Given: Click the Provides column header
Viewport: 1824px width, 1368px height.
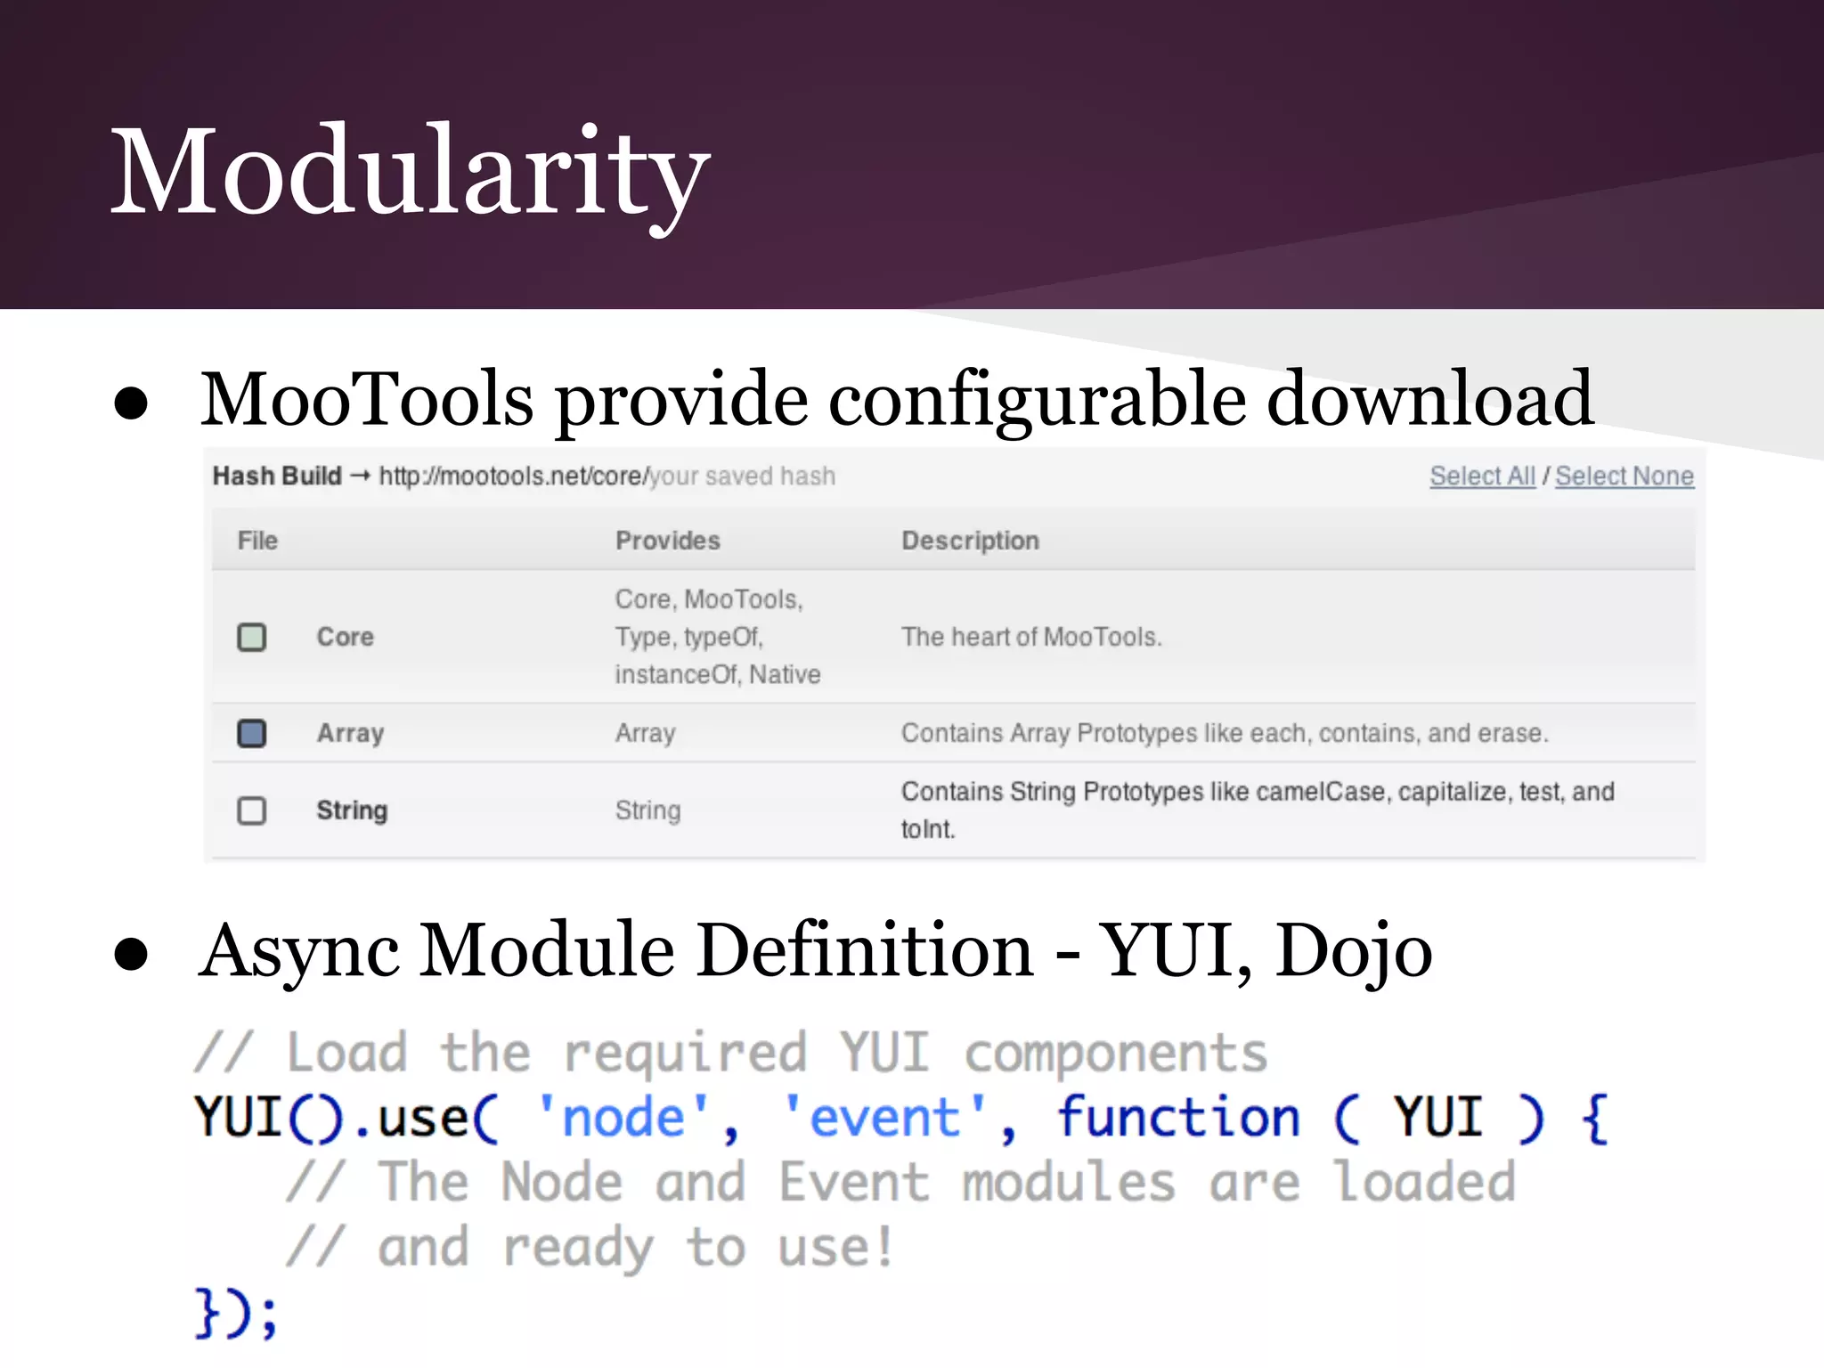Looking at the screenshot, I should 667,541.
